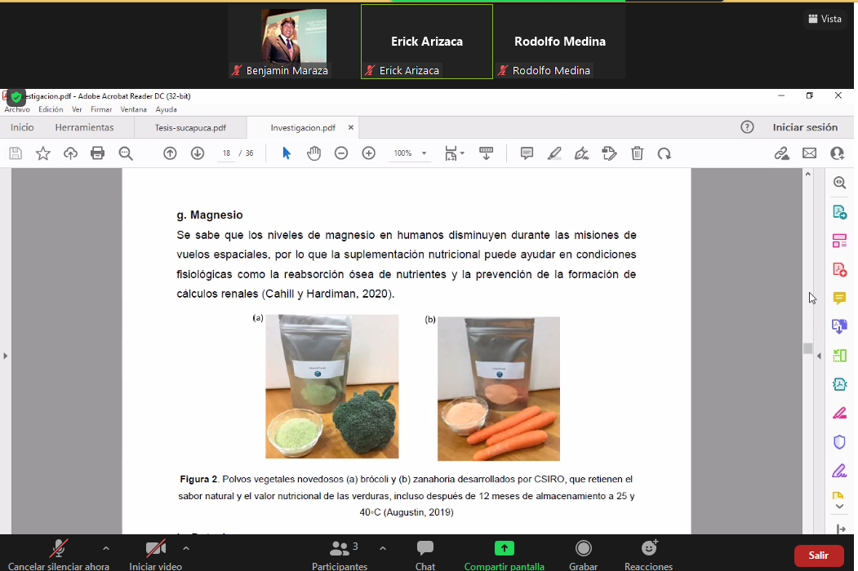This screenshot has height=571, width=858.
Task: Open the help question mark icon
Action: click(x=747, y=127)
